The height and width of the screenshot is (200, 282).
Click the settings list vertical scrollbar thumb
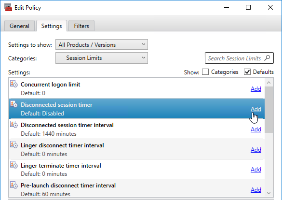tap(269, 110)
